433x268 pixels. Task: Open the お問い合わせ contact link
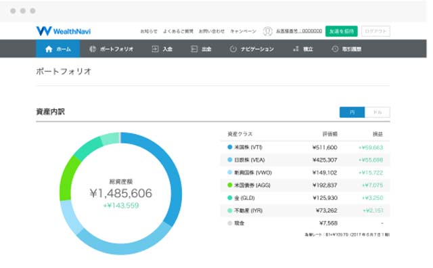pyautogui.click(x=212, y=31)
